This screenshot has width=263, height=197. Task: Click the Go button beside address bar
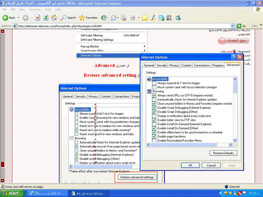(x=241, y=26)
